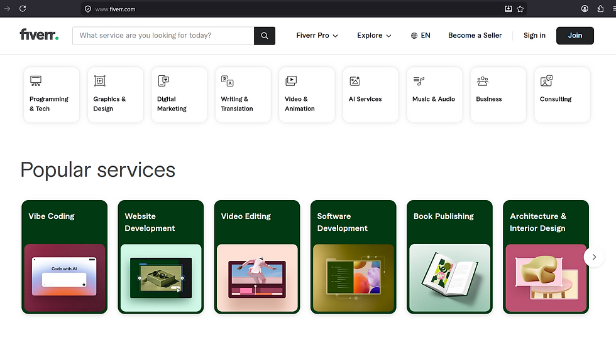The height and width of the screenshot is (350, 616).
Task: Open Become a Seller link
Action: (x=475, y=35)
